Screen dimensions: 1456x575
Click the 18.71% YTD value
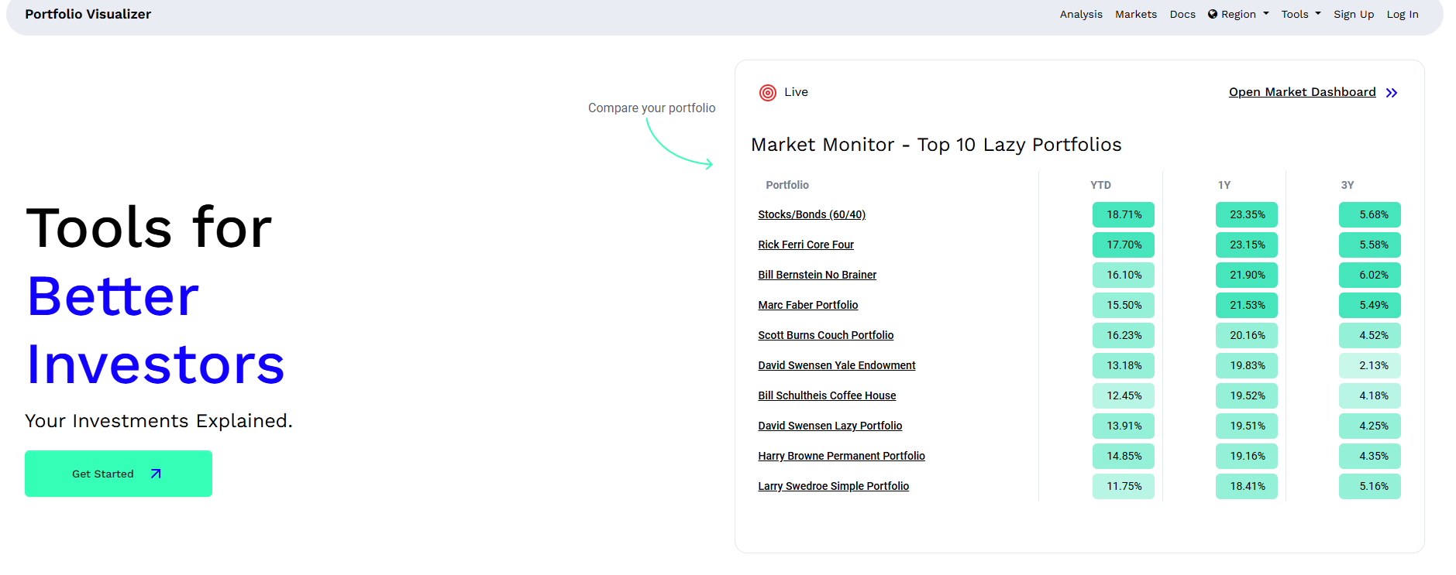point(1124,214)
